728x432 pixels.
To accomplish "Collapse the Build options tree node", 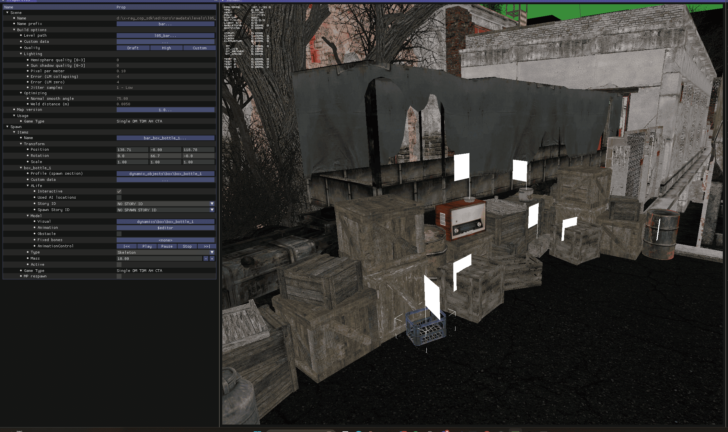I will pos(14,30).
